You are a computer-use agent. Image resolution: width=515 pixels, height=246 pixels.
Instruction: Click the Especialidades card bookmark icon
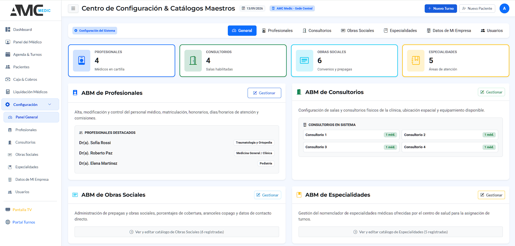416,61
